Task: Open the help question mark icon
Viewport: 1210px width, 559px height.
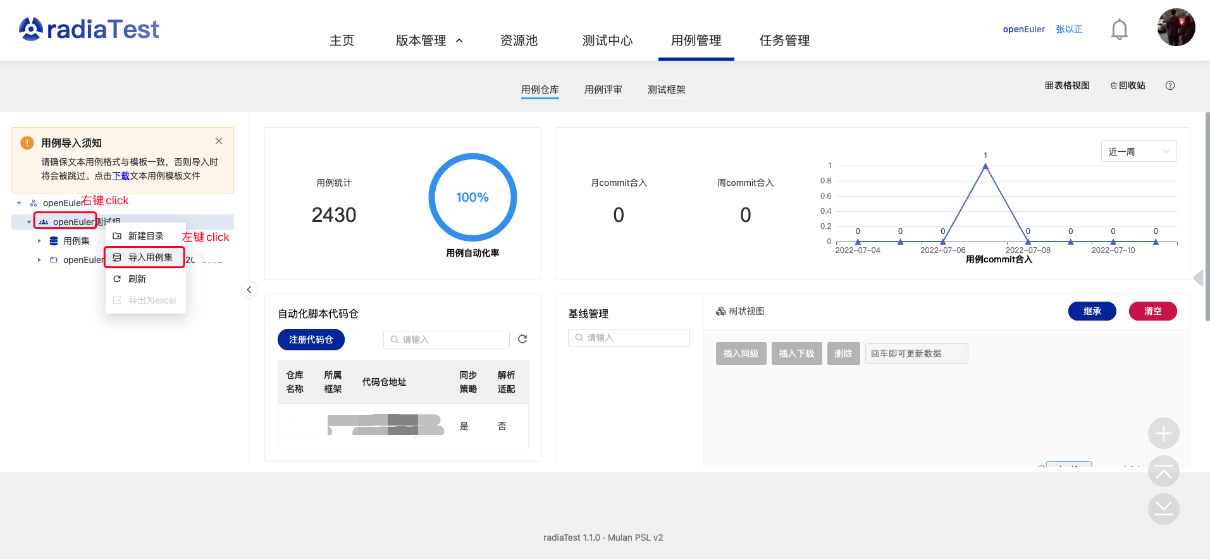Action: pyautogui.click(x=1170, y=85)
